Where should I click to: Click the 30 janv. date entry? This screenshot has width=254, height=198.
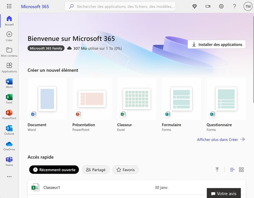tap(161, 188)
